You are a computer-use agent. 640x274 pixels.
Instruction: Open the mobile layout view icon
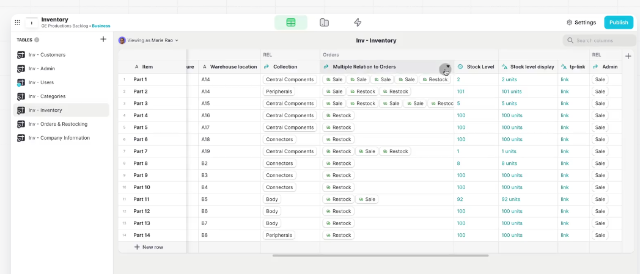click(x=324, y=23)
